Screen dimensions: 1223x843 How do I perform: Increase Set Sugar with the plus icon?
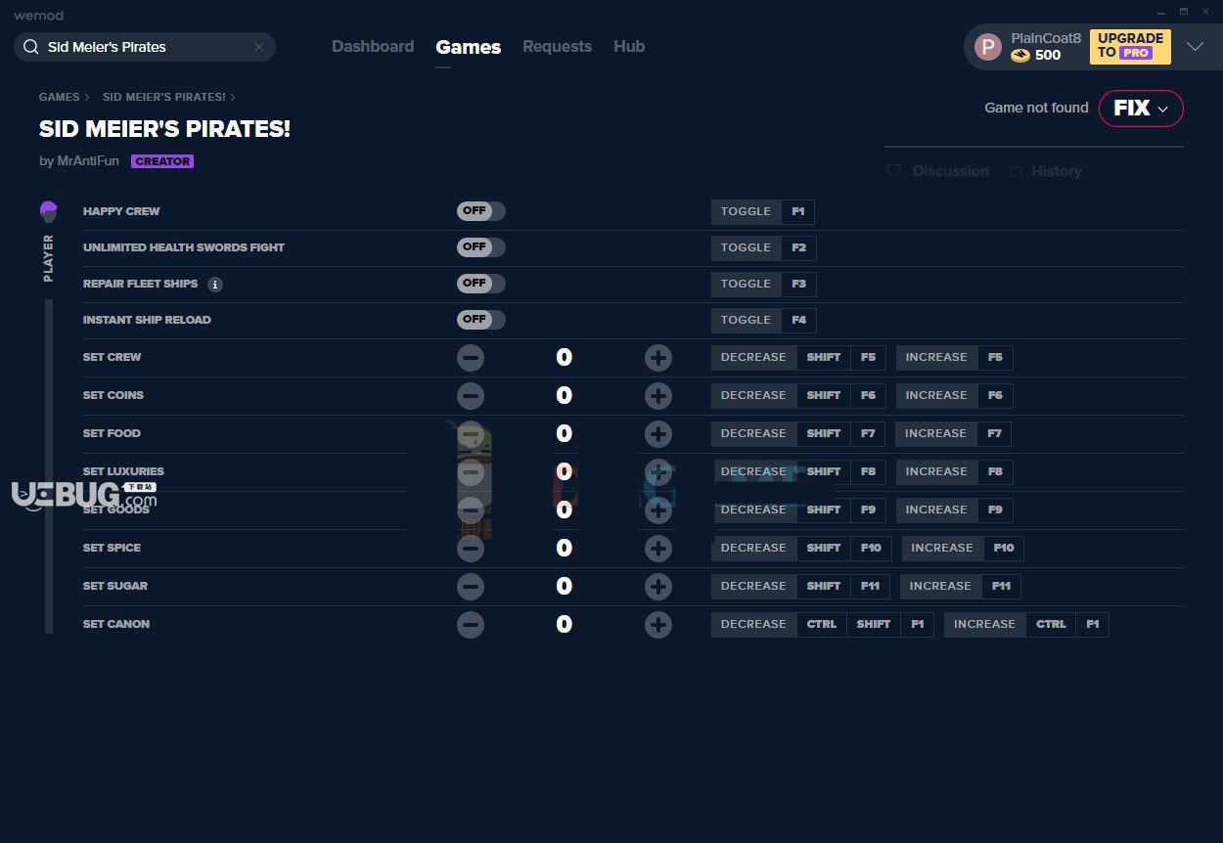pos(658,587)
